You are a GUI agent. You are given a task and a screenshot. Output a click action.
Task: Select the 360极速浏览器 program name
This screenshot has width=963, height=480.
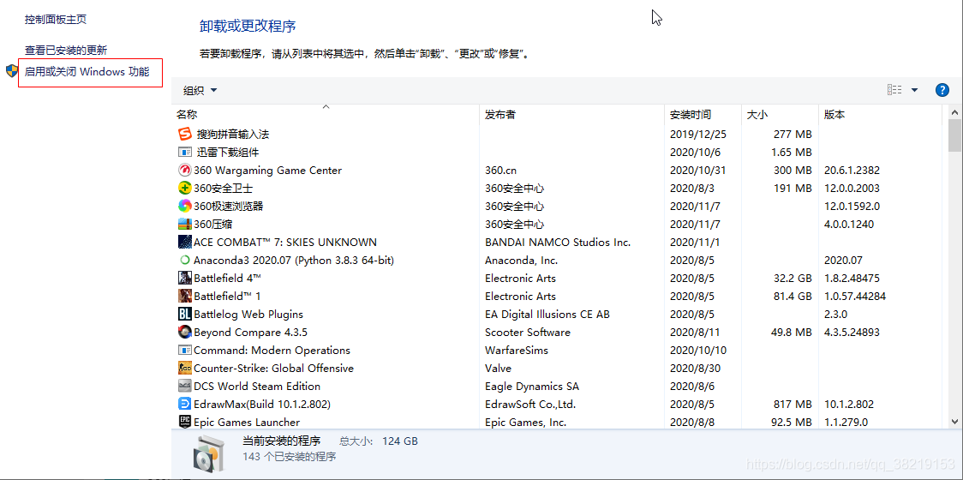click(229, 206)
